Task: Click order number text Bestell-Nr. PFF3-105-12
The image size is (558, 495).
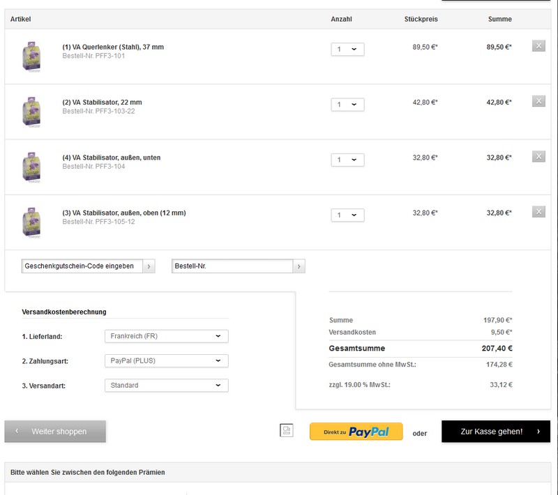Action: coord(98,222)
